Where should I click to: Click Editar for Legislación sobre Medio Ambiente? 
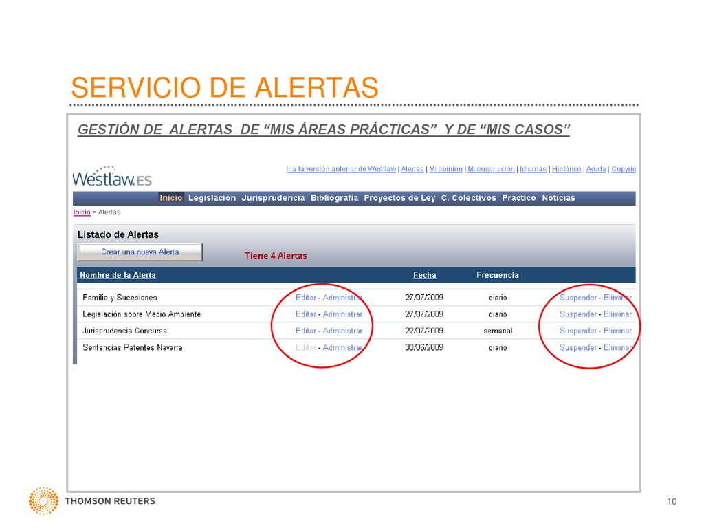pos(306,314)
